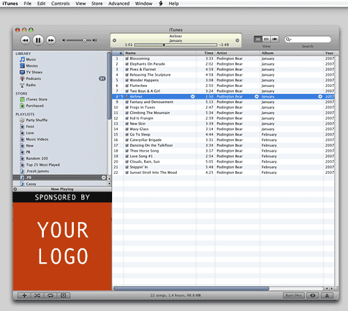Uncheck the Blossoming song checkbox
Screen dimensions: 348x311
pyautogui.click(x=127, y=58)
